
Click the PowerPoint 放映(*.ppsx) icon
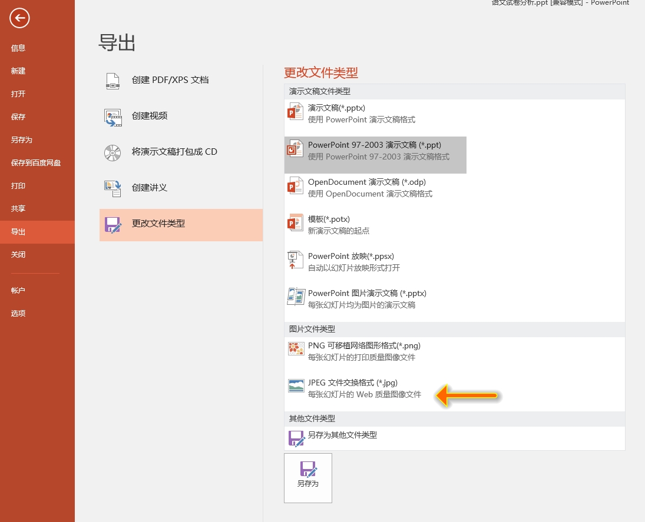[296, 260]
